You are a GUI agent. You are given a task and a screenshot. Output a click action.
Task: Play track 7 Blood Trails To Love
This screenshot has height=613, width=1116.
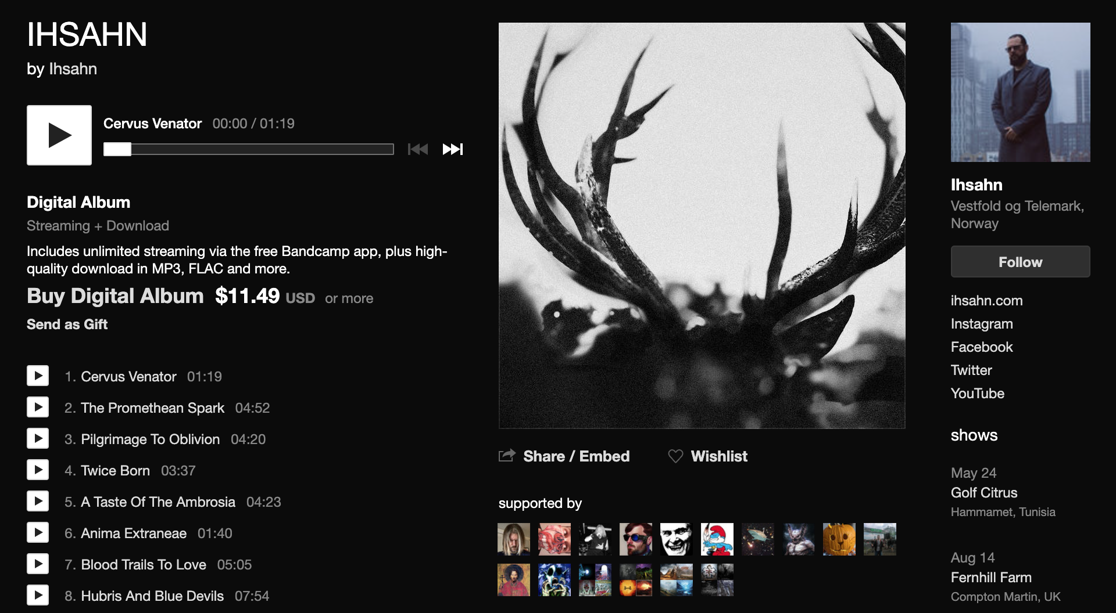38,564
